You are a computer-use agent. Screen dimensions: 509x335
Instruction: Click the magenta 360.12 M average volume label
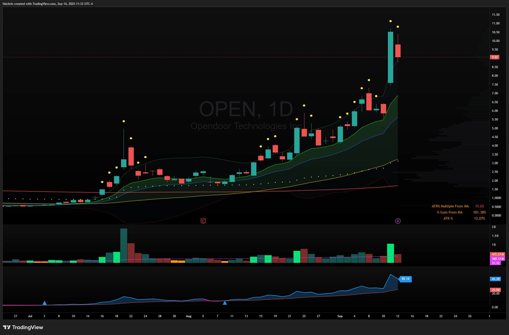click(497, 259)
